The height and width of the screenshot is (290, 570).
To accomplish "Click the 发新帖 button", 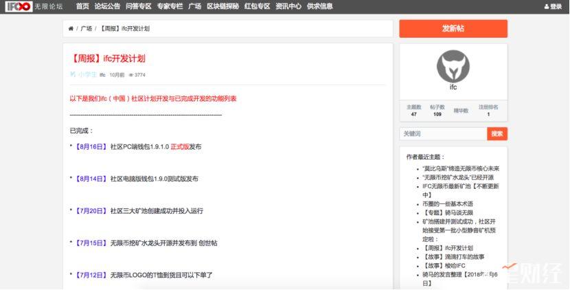I will coord(453,29).
